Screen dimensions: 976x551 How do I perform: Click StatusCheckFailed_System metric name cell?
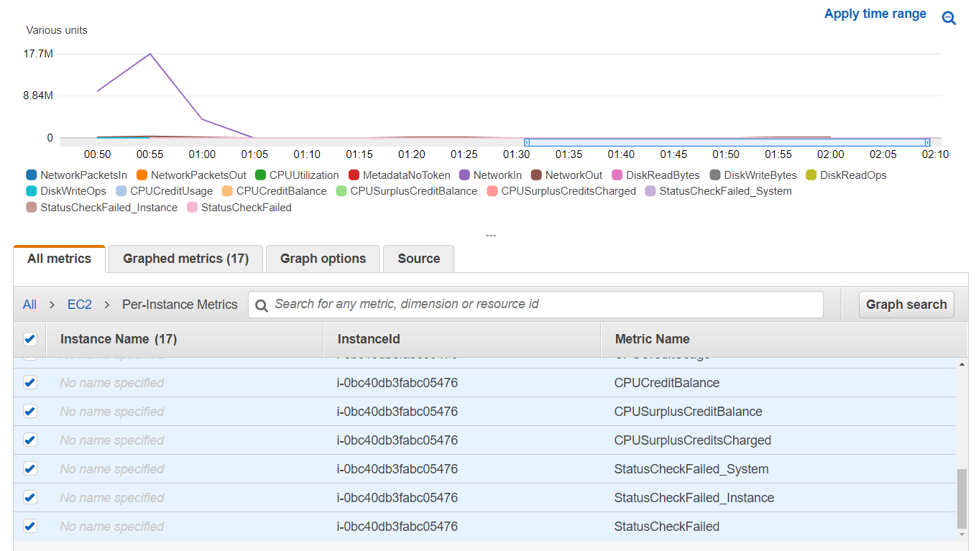coord(691,469)
